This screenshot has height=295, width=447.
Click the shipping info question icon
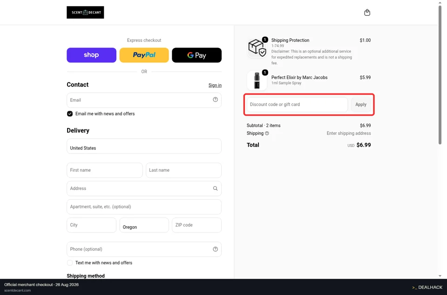tap(267, 133)
